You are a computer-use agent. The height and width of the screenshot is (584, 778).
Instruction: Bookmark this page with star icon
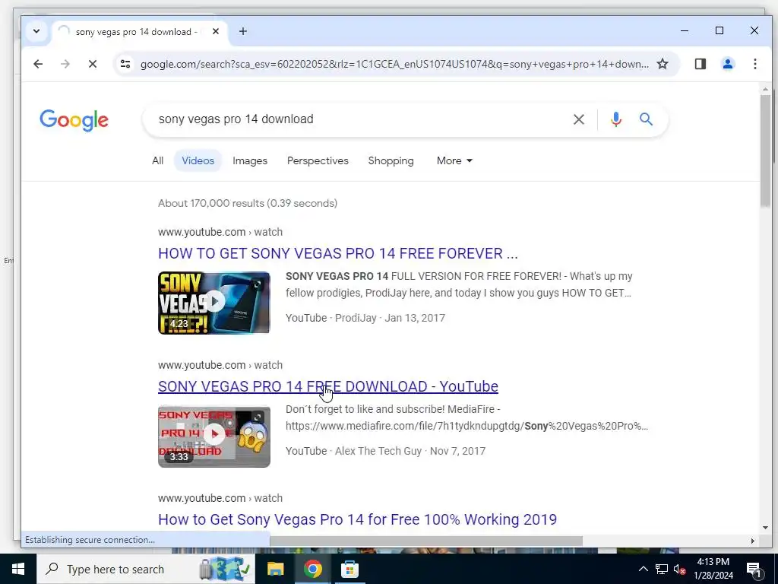[x=663, y=64]
